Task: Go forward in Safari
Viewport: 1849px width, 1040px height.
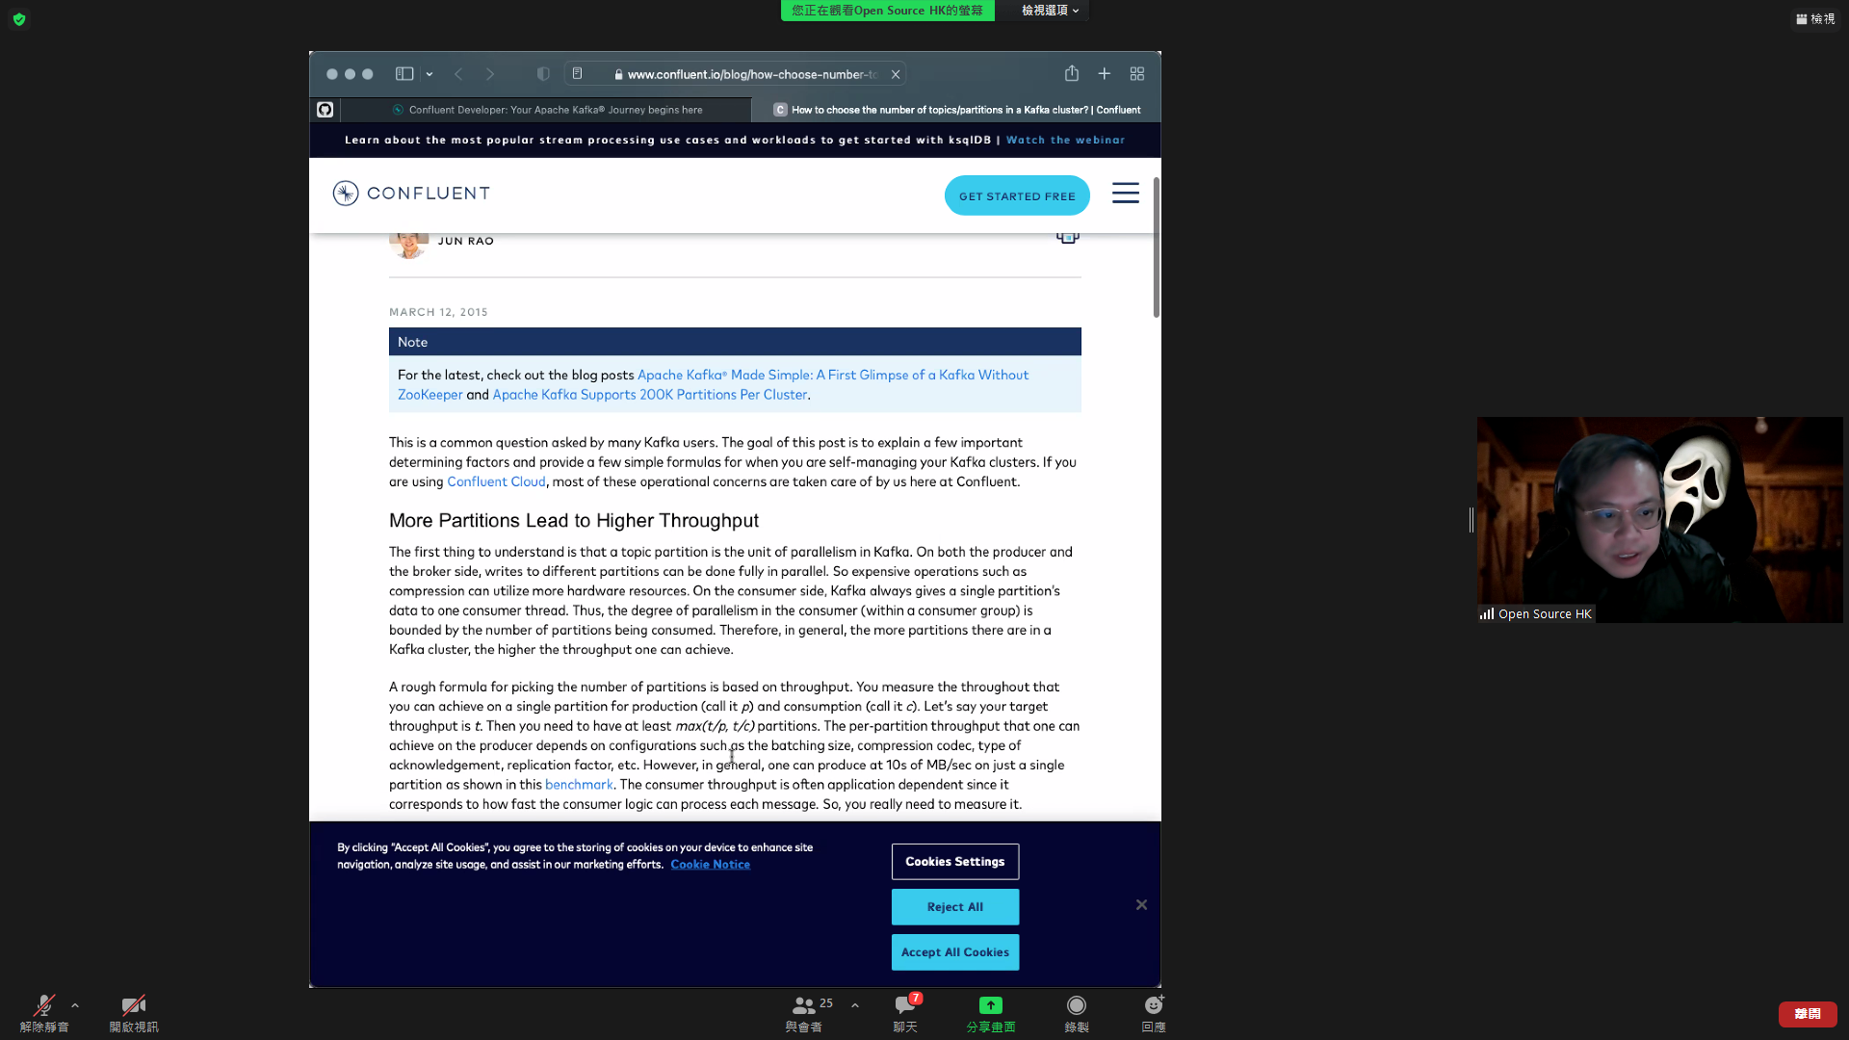Action: pyautogui.click(x=490, y=74)
